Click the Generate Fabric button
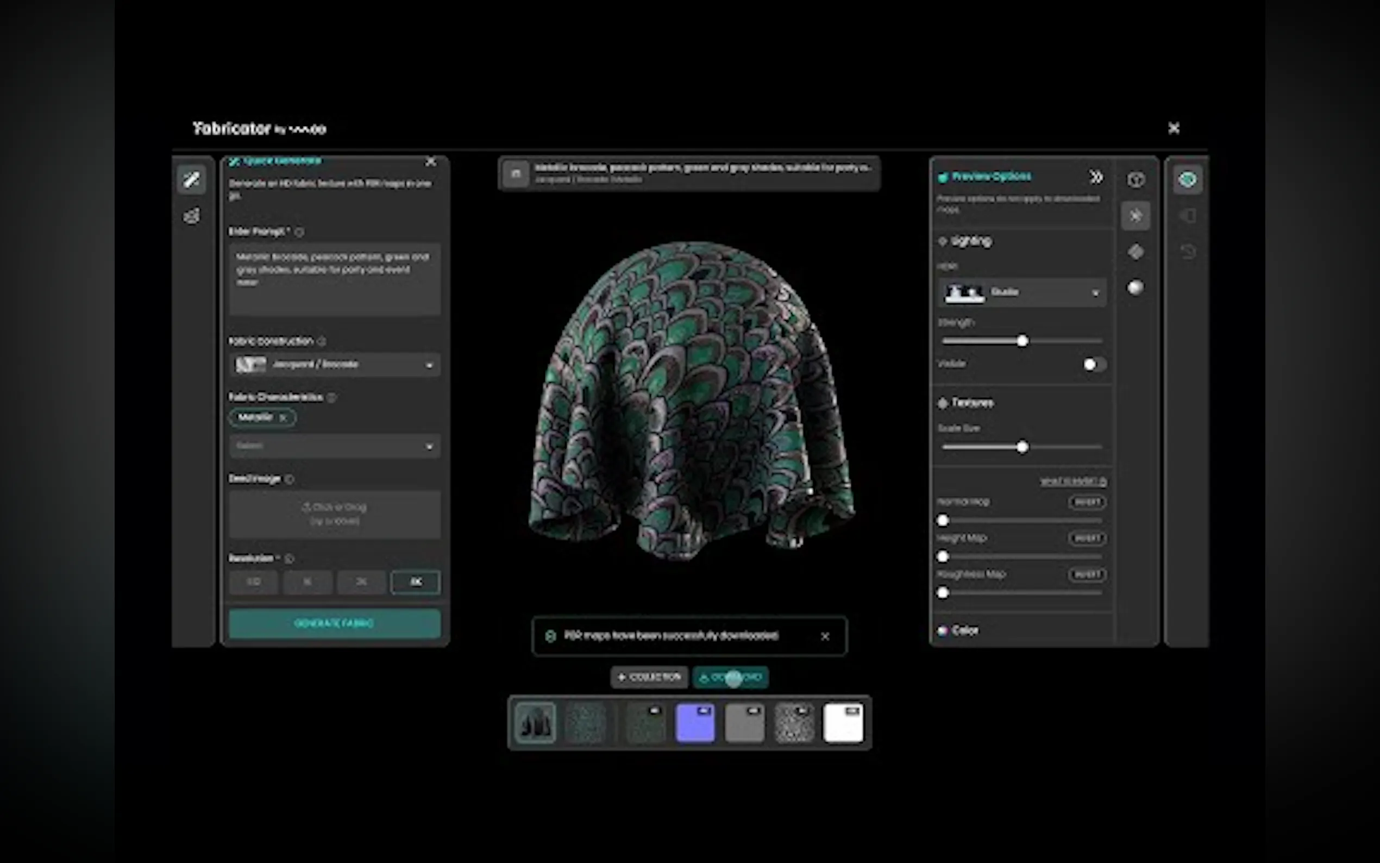This screenshot has height=863, width=1380. pos(335,623)
